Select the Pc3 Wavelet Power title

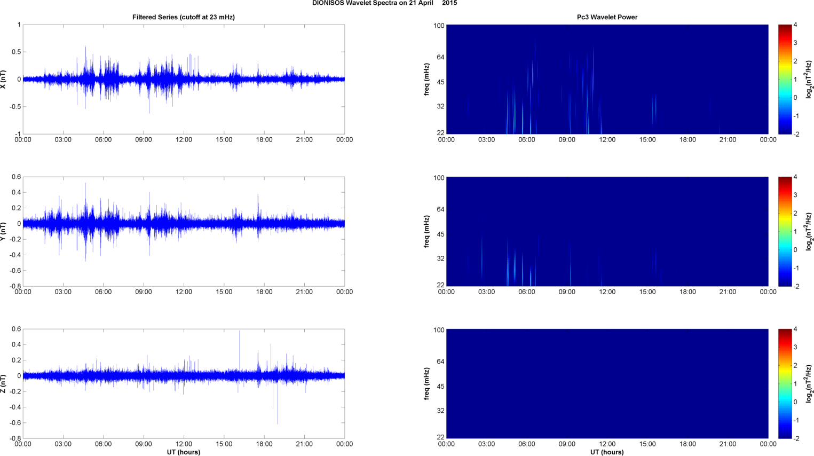click(607, 17)
